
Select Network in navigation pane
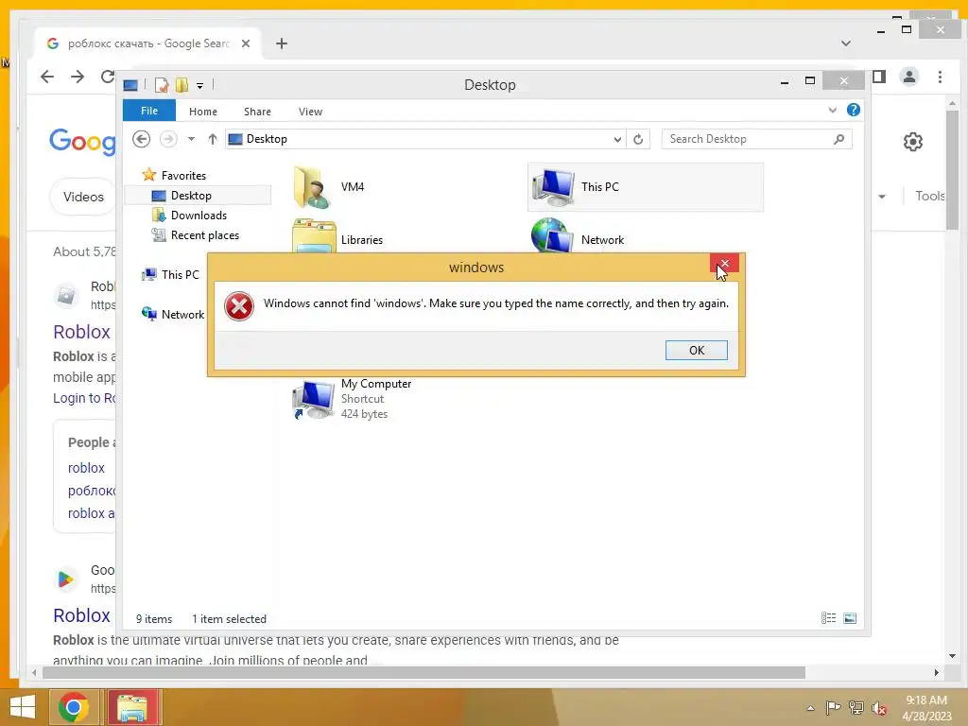182,314
